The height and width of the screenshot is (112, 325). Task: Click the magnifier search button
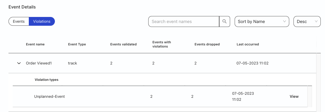tap(224, 21)
